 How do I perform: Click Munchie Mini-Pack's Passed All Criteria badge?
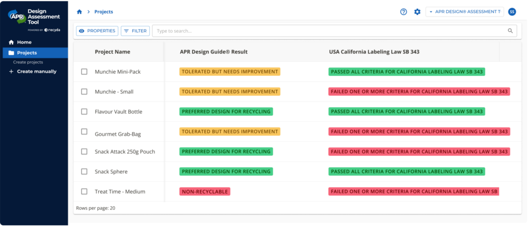point(407,72)
